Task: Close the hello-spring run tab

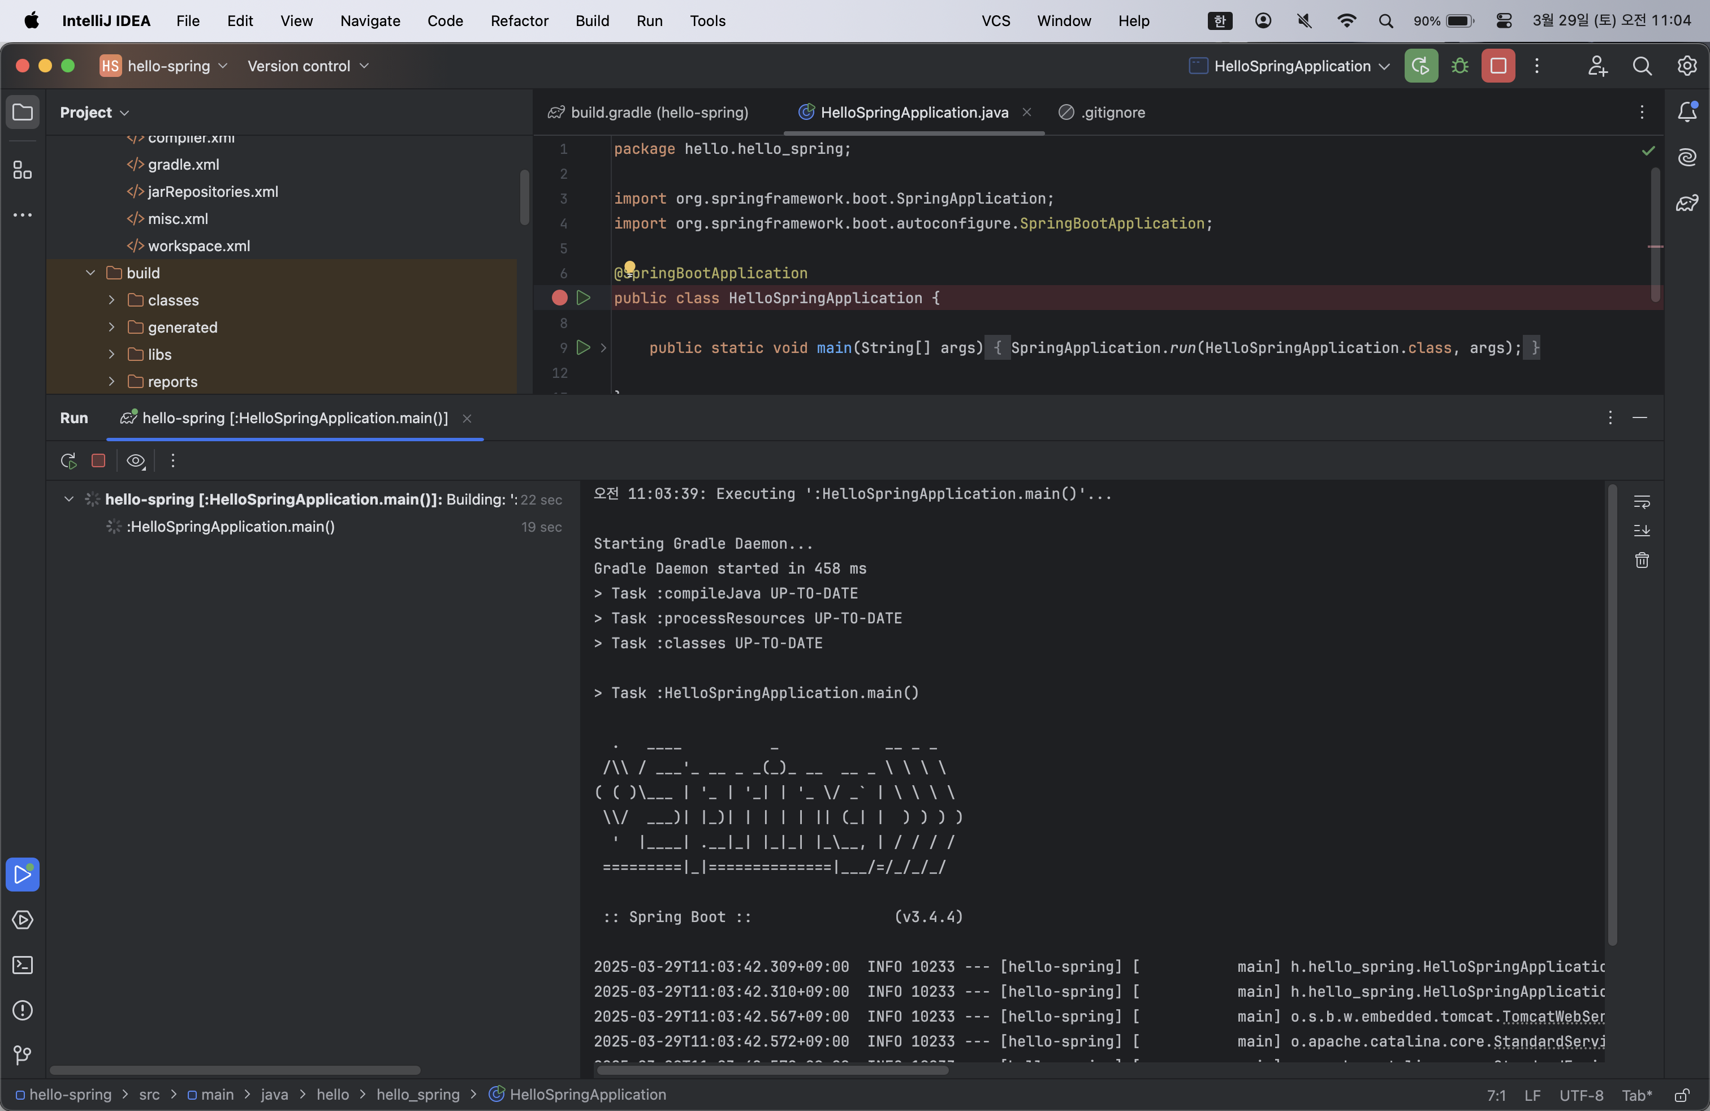Action: click(x=467, y=418)
